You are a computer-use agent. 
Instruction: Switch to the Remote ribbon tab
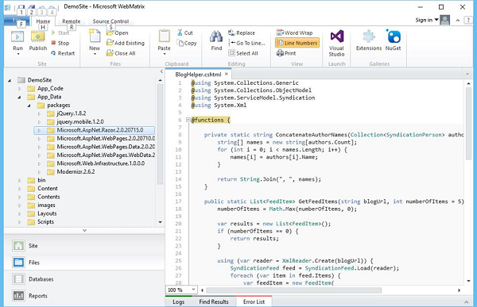pyautogui.click(x=72, y=21)
